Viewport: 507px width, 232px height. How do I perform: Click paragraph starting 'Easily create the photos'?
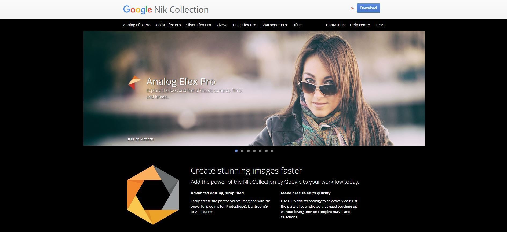coord(230,206)
